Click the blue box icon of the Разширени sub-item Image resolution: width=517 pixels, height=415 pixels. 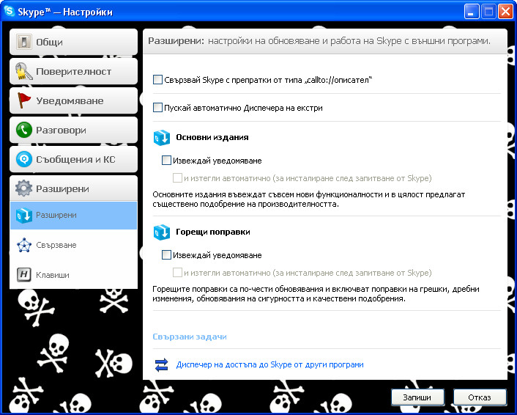23,216
